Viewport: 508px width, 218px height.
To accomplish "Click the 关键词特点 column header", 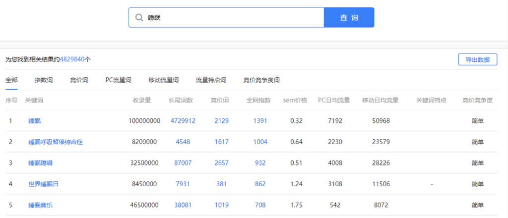I will pos(432,100).
